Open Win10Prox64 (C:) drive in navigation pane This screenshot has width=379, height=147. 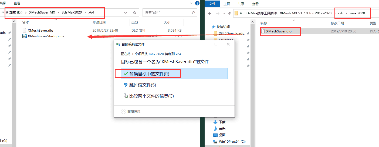232,141
